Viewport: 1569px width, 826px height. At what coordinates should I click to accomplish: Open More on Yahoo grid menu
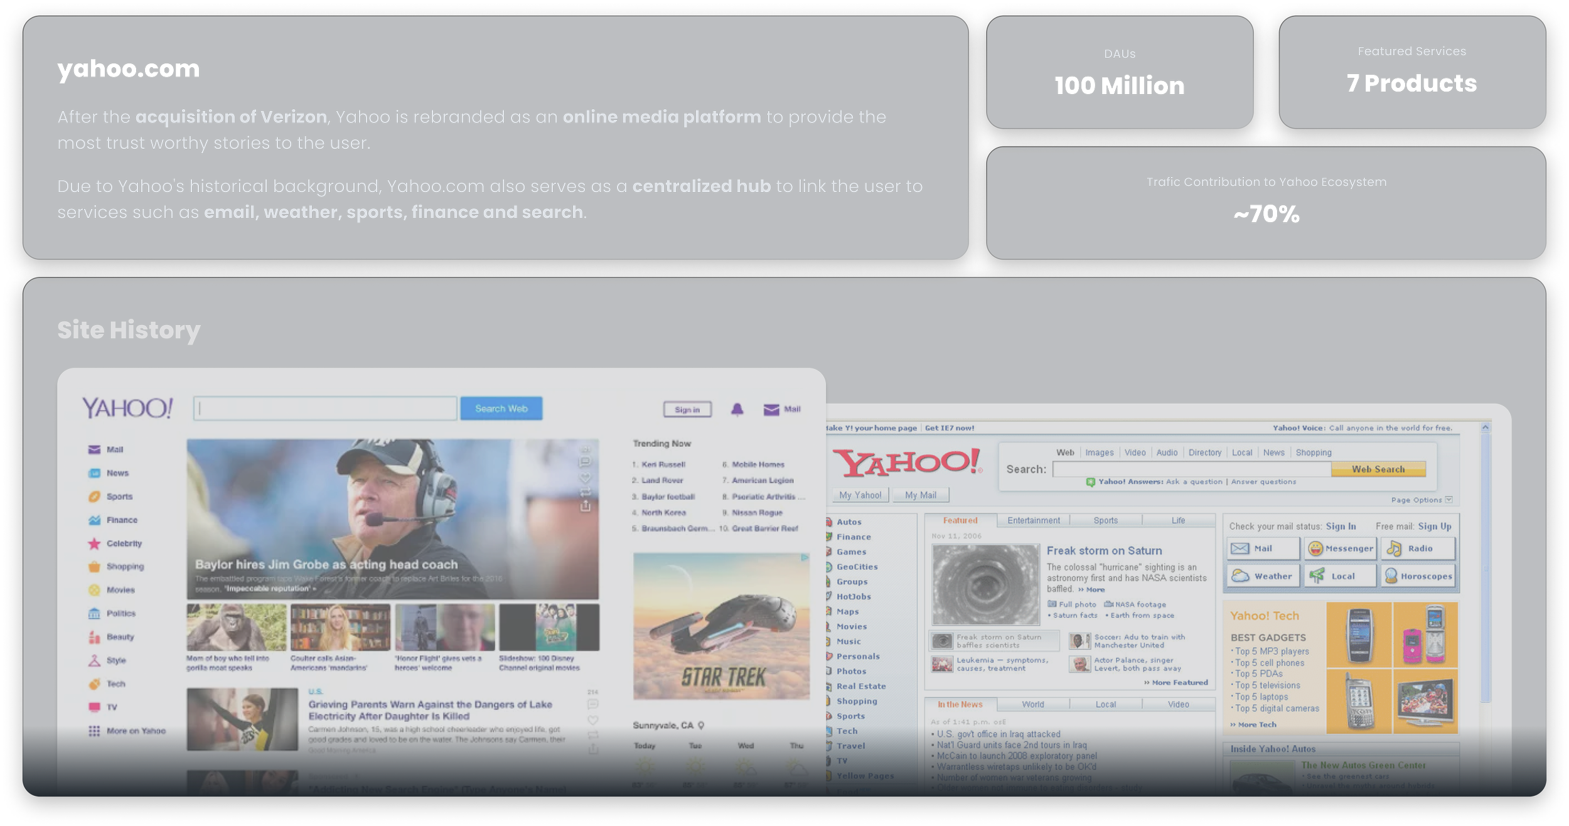(x=94, y=731)
